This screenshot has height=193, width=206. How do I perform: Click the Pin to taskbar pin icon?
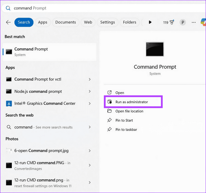pyautogui.click(x=109, y=129)
